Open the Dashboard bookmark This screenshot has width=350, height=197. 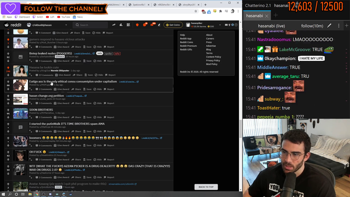pos(22,17)
